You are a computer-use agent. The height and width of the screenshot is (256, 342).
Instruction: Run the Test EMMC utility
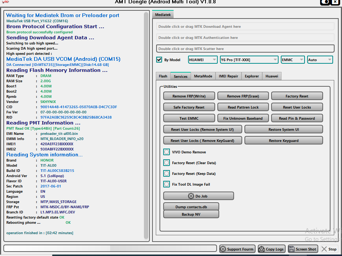[x=189, y=118]
